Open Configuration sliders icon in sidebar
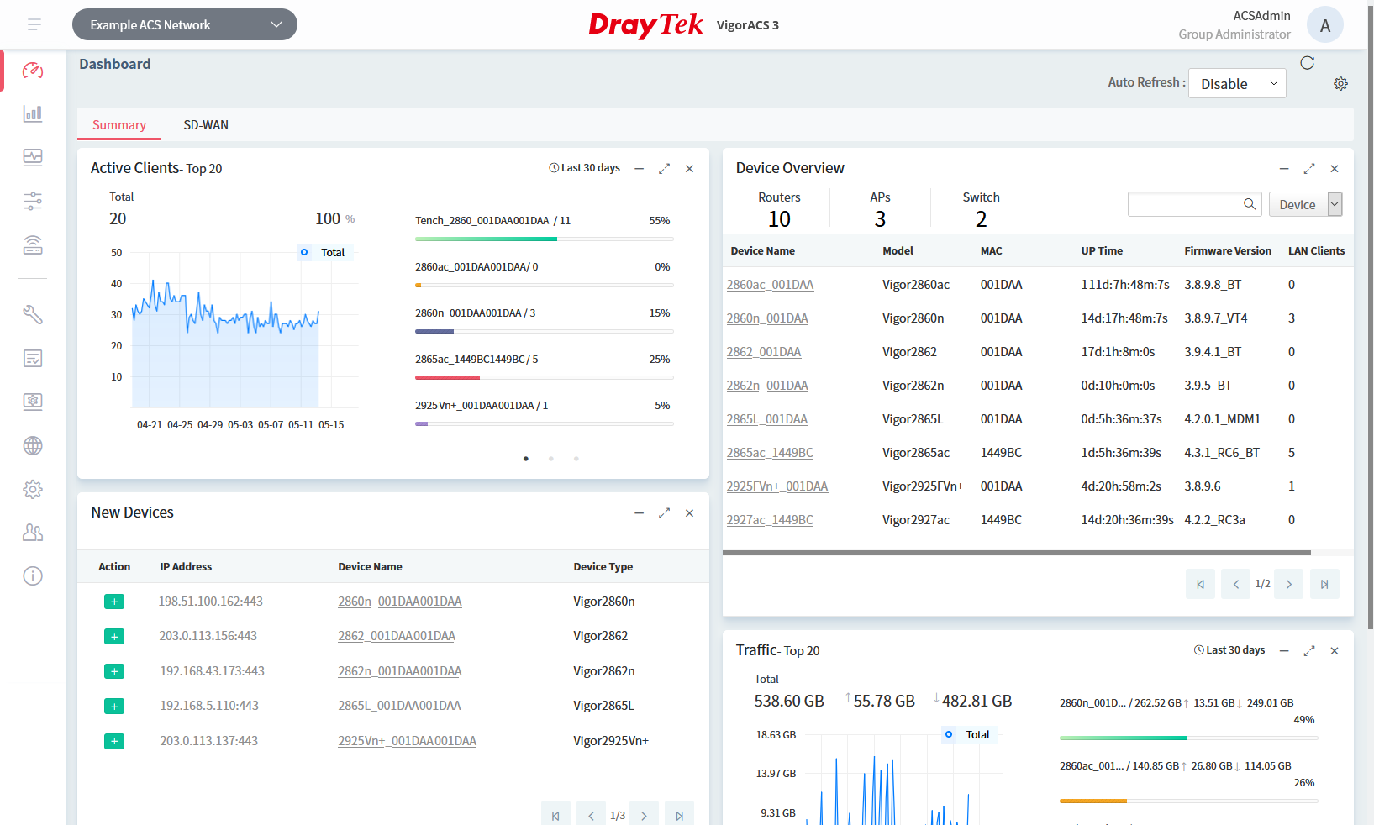This screenshot has width=1374, height=825. [32, 201]
